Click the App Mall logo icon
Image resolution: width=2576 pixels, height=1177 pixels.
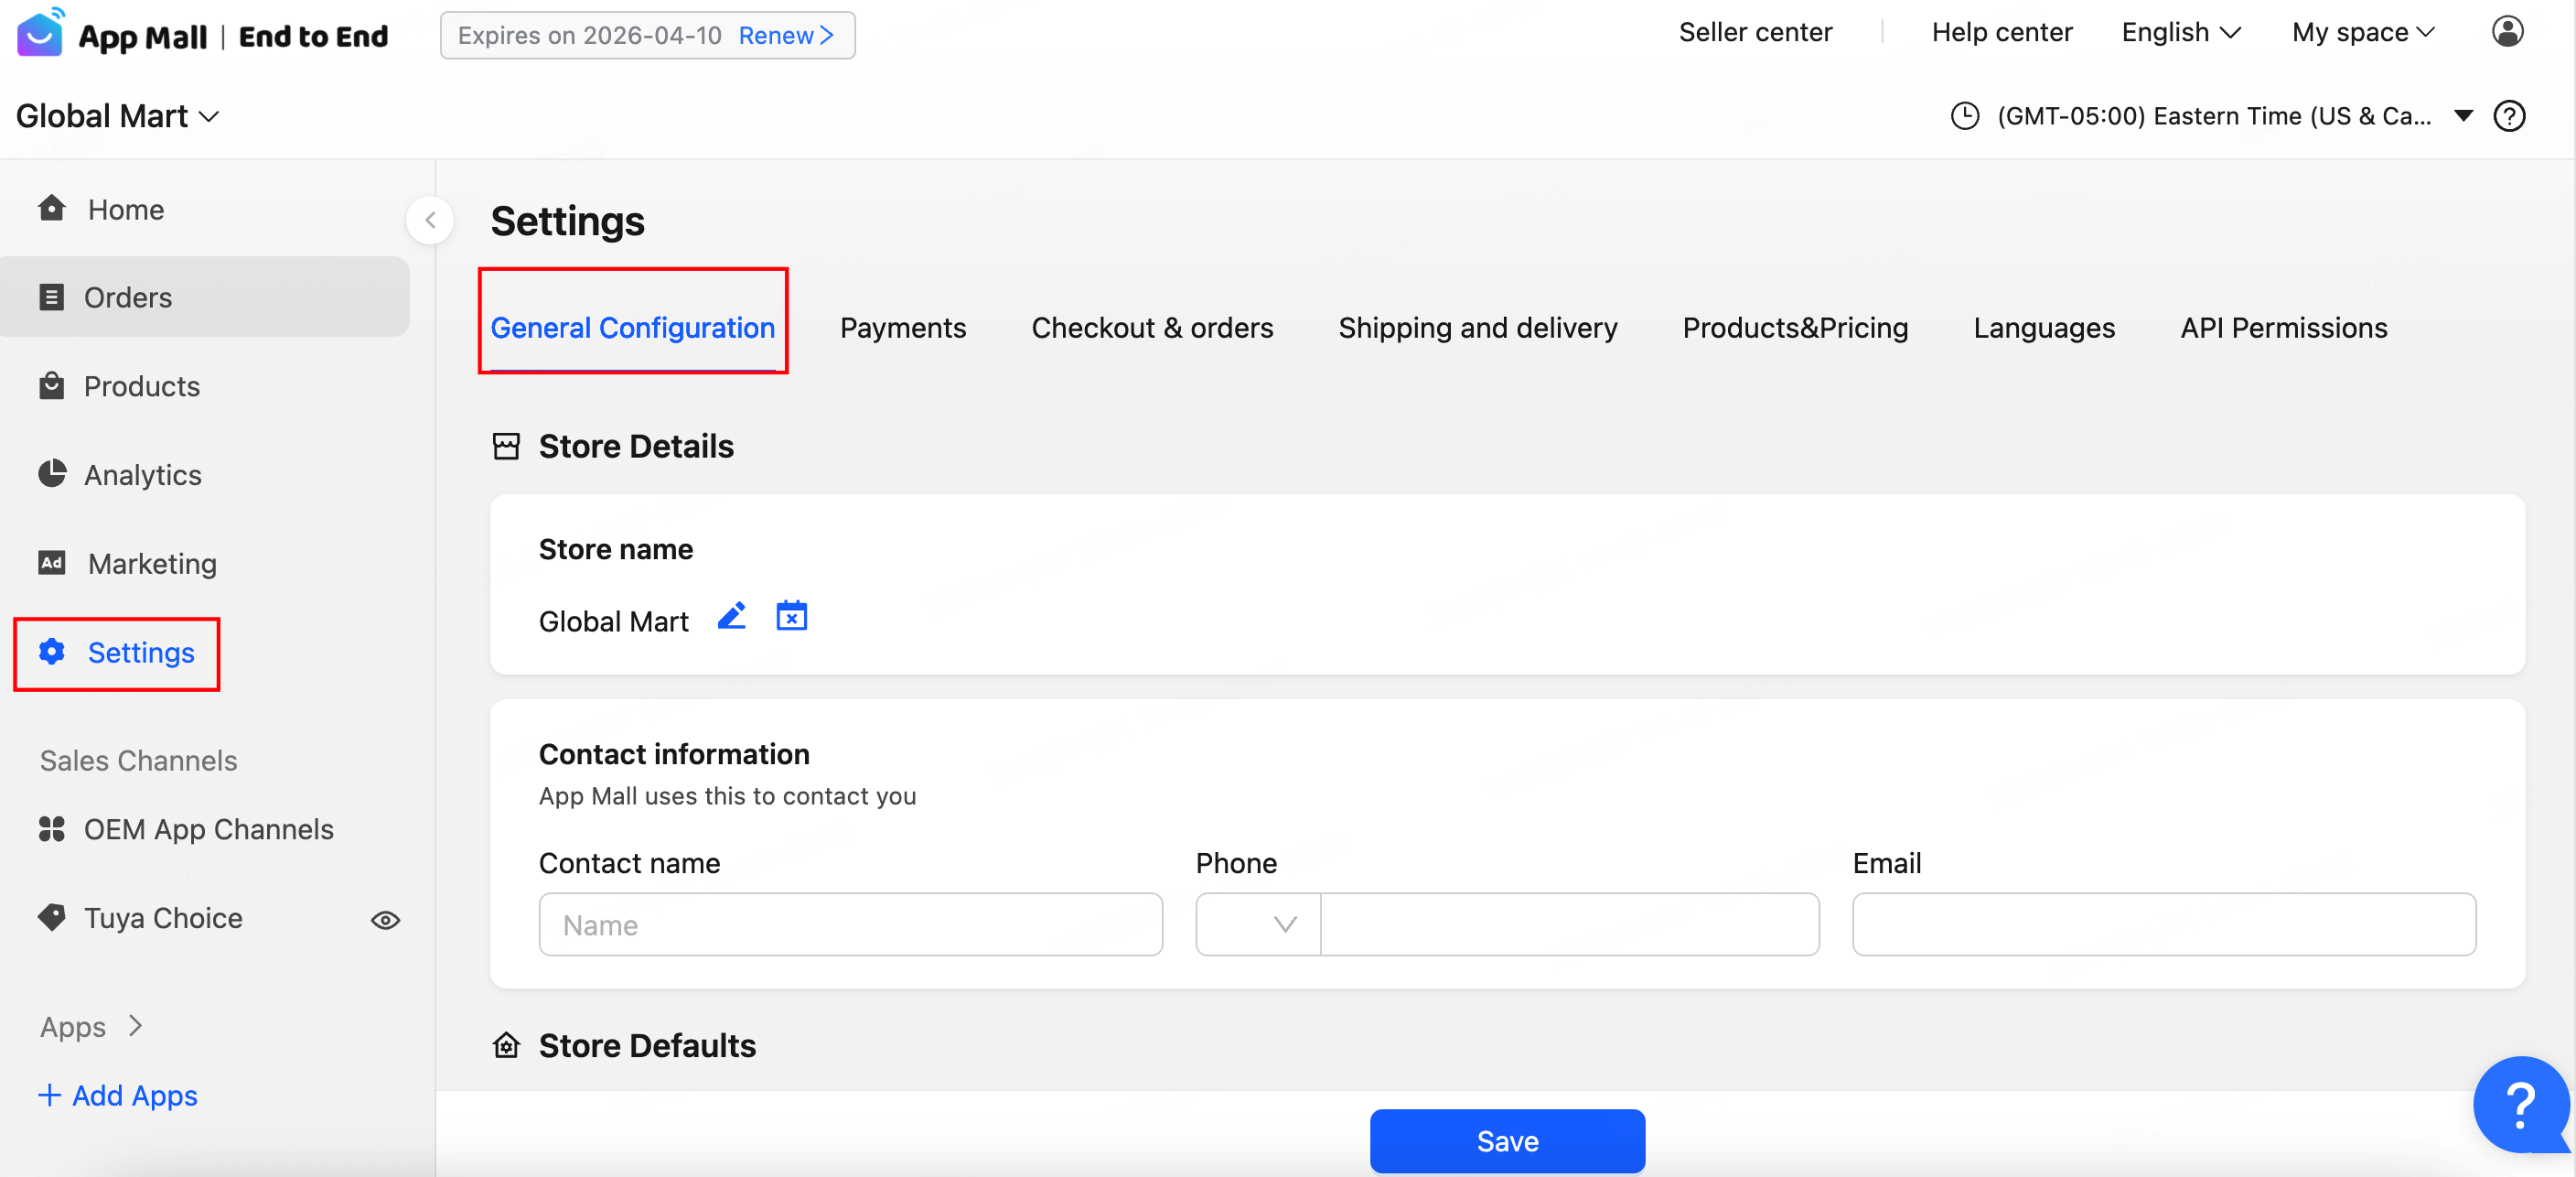tap(41, 33)
